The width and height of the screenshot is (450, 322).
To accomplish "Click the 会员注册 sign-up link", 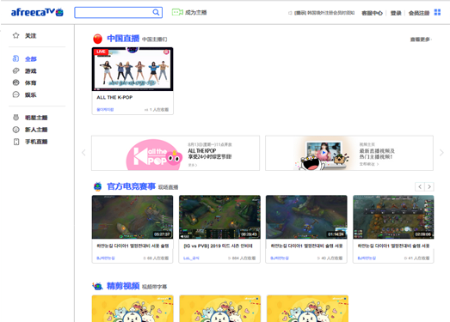I will pos(419,13).
